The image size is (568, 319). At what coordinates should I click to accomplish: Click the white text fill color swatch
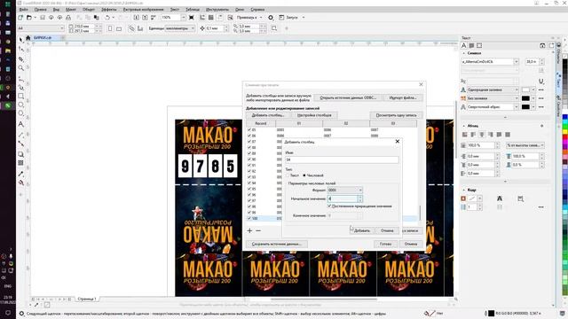coord(525,89)
